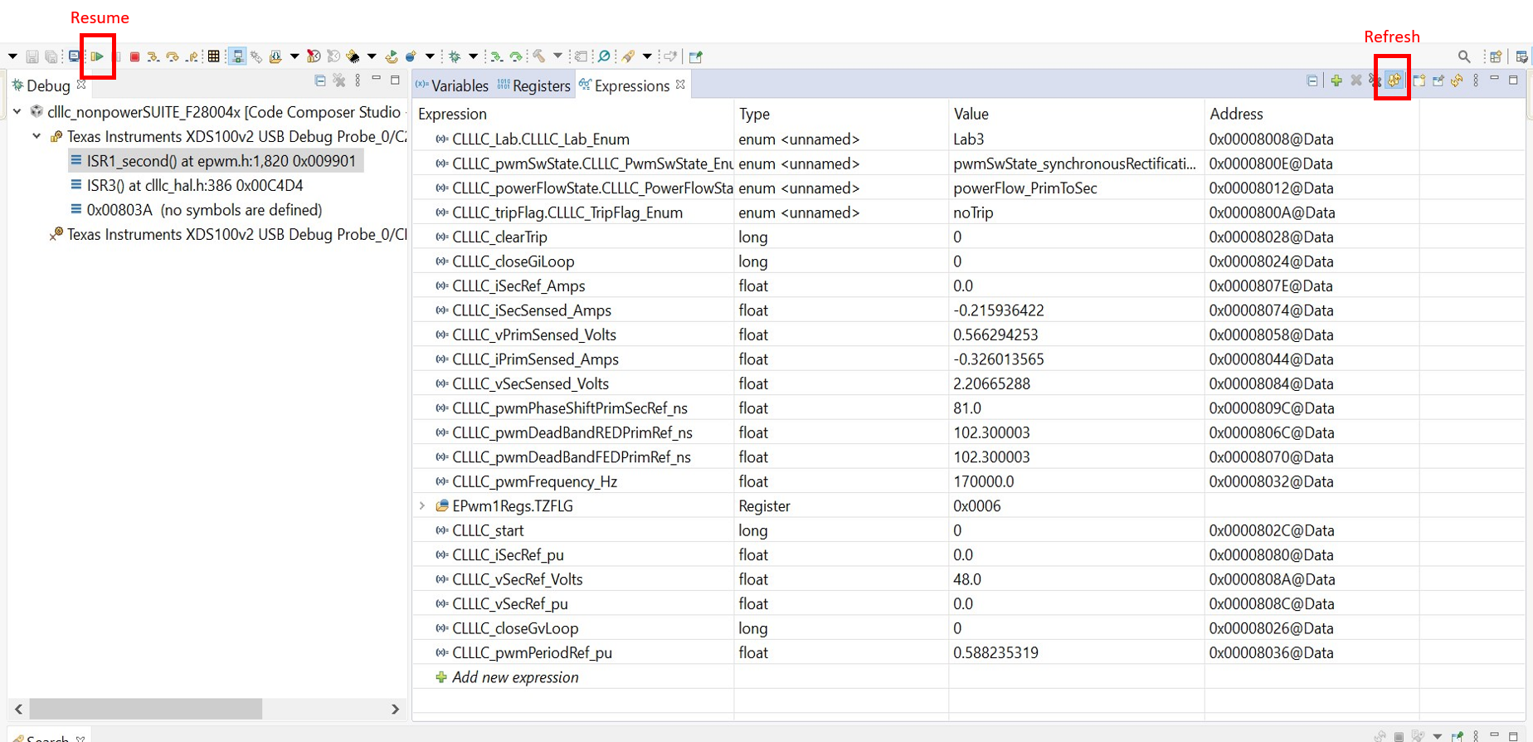The height and width of the screenshot is (742, 1533).
Task: Select the CLLLC_clearTrip expression
Action: click(499, 237)
